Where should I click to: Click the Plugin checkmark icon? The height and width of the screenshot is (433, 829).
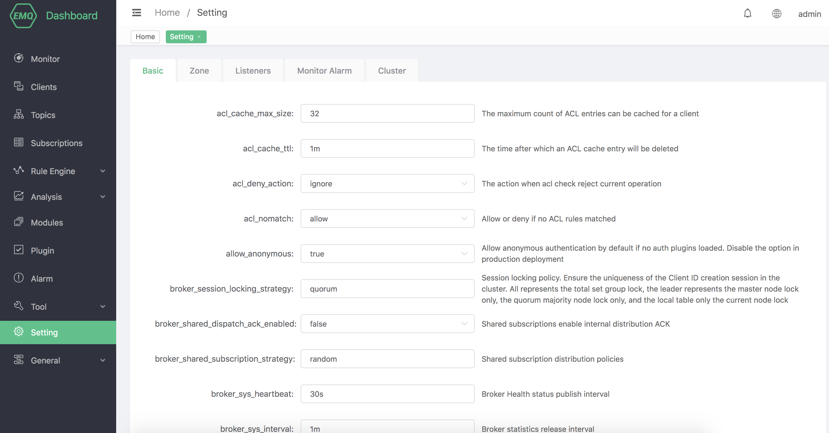19,250
